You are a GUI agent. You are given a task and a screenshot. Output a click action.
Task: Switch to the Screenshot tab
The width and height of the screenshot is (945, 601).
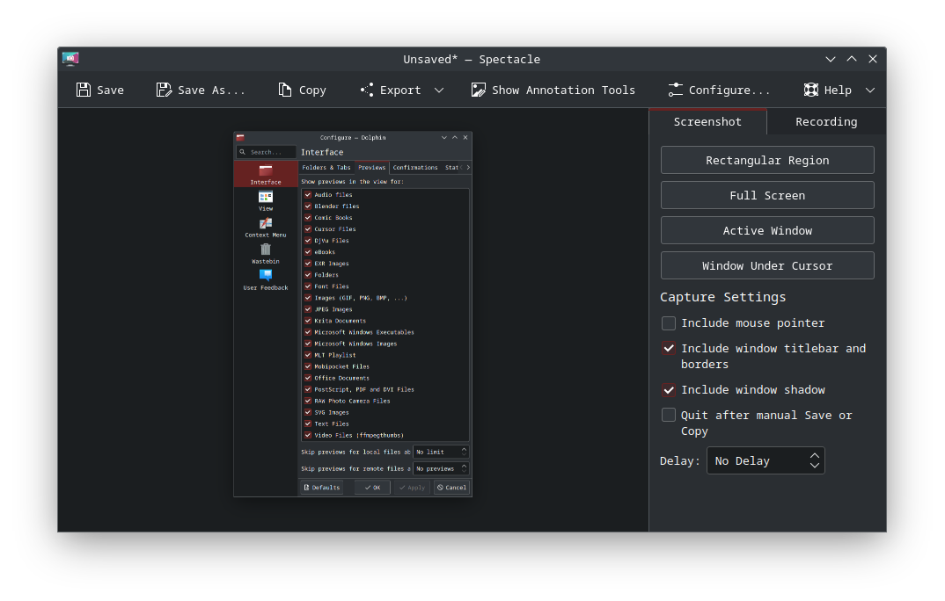pyautogui.click(x=707, y=121)
